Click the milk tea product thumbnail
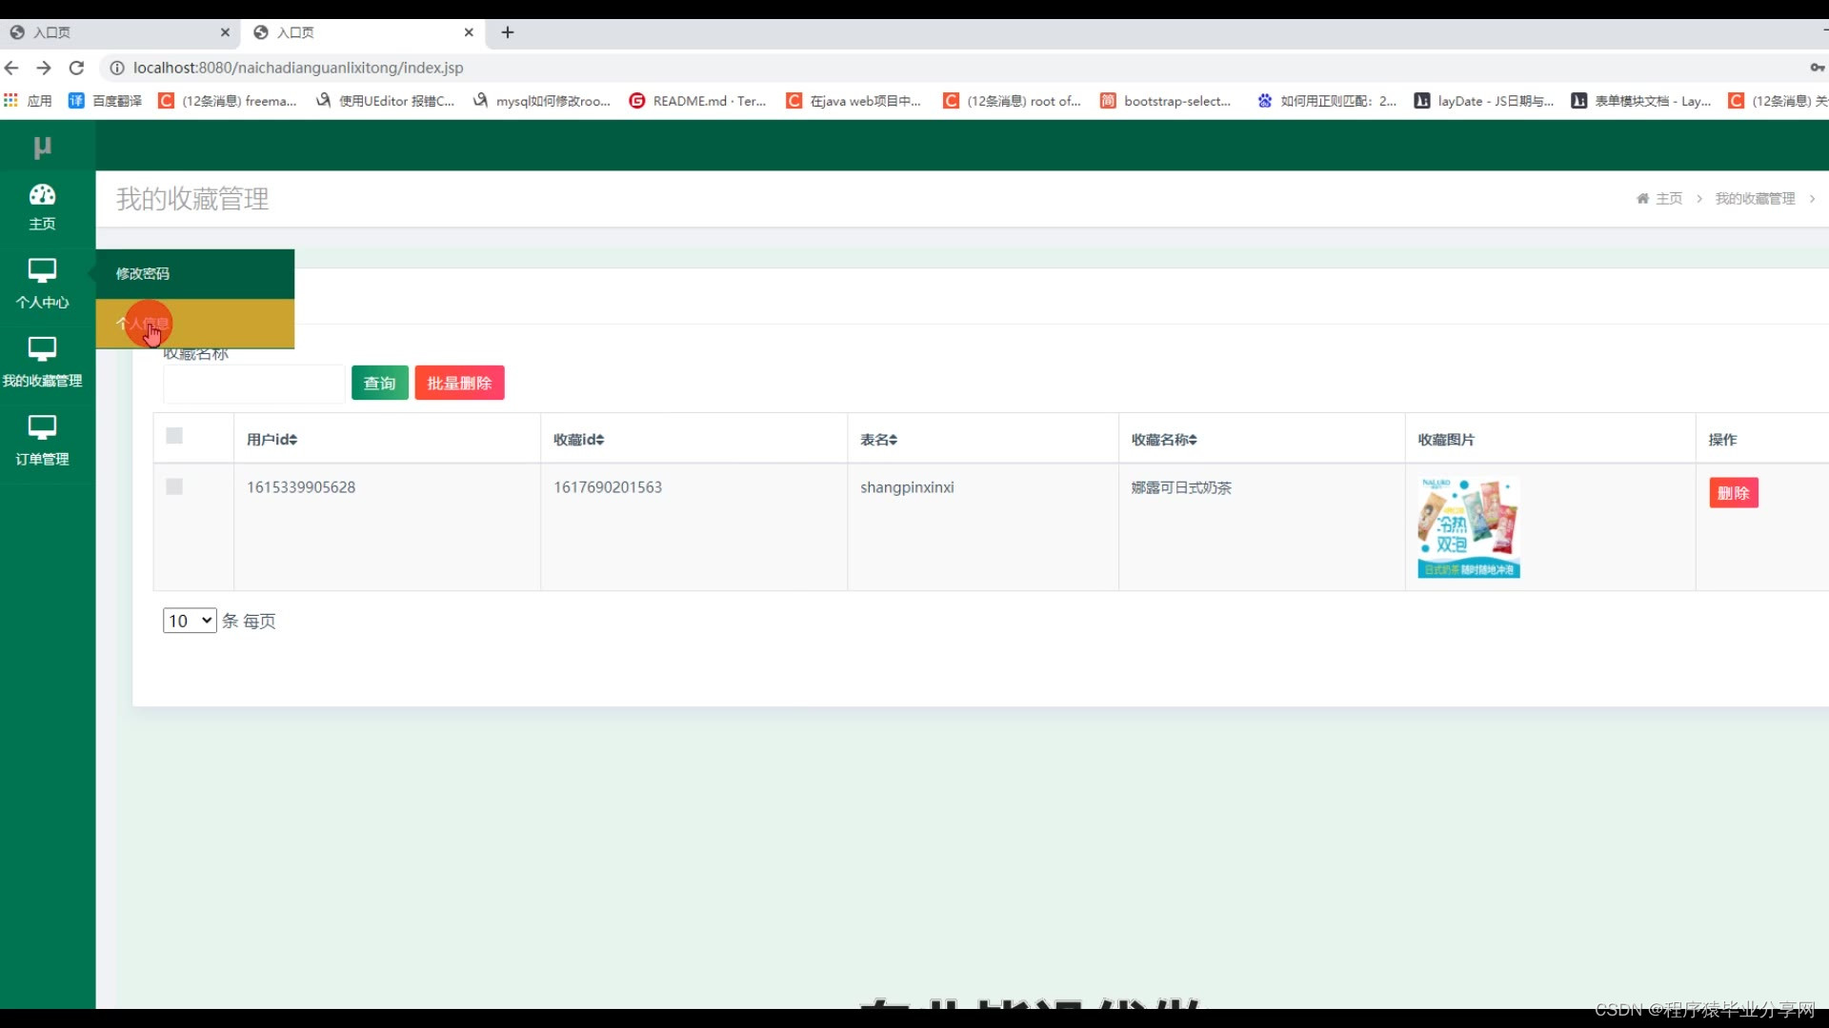This screenshot has width=1829, height=1028. (1468, 527)
